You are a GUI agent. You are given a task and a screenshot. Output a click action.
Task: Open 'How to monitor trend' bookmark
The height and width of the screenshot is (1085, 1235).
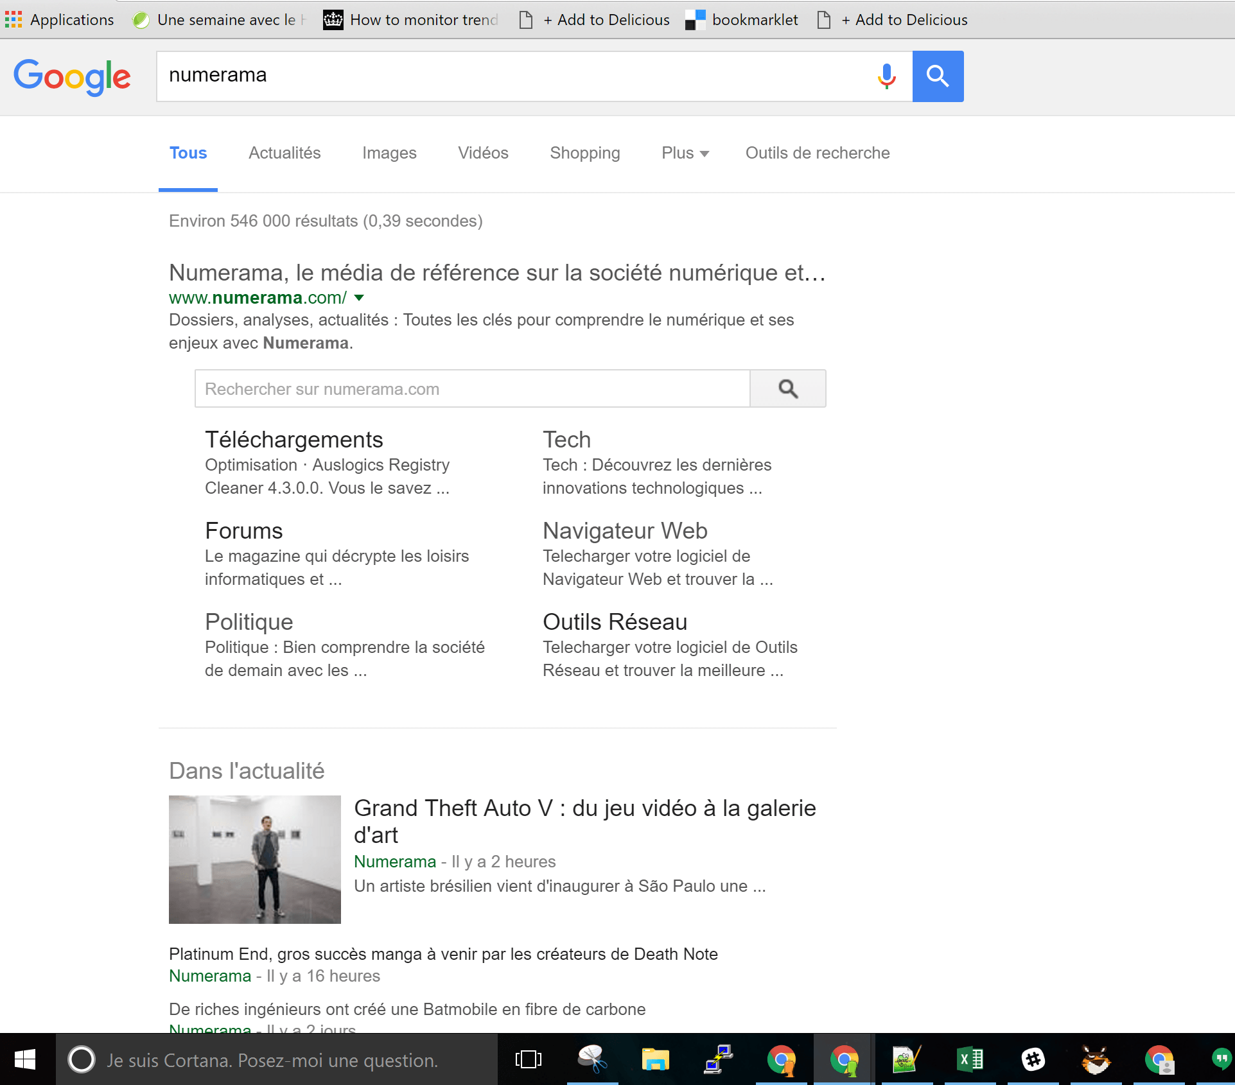(411, 20)
